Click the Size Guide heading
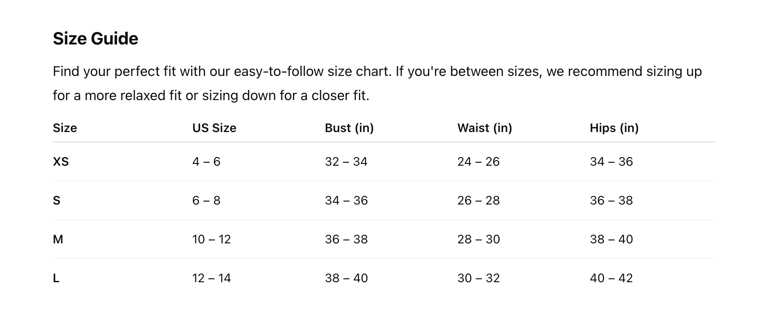 [x=95, y=39]
